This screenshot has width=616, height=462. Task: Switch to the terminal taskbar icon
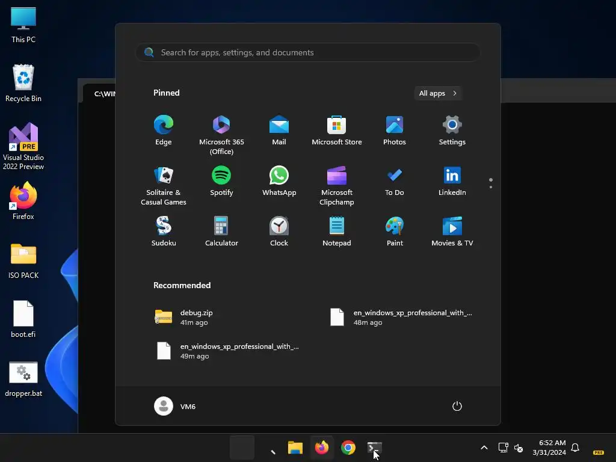[x=374, y=448]
